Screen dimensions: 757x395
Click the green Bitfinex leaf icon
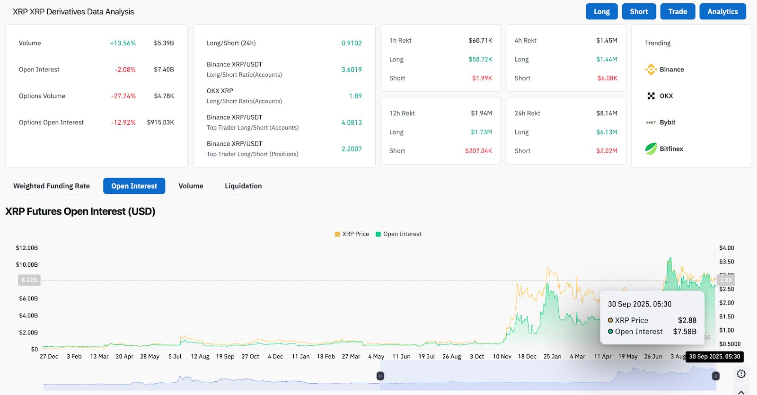[x=651, y=149]
